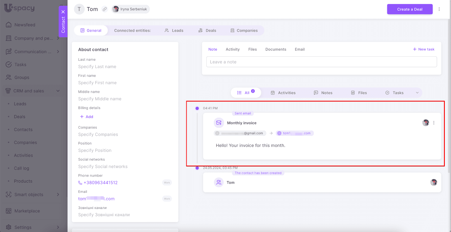Click the Leave a note input field

(x=321, y=62)
